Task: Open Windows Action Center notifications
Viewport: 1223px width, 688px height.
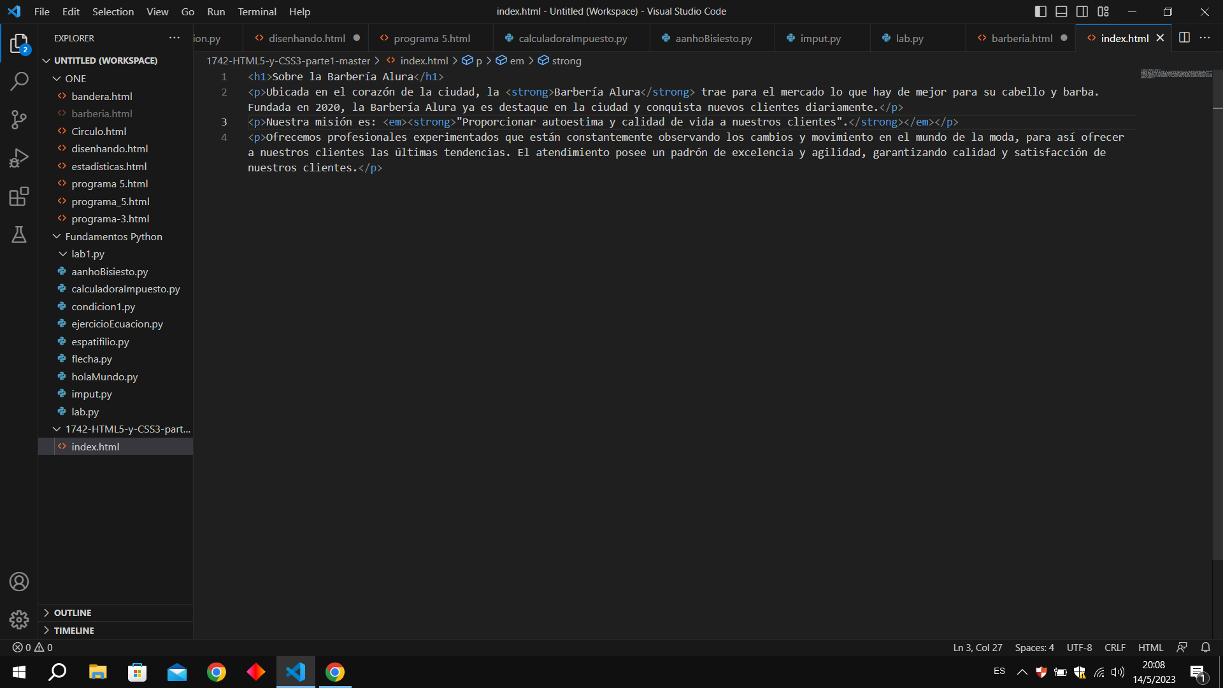Action: click(1198, 672)
